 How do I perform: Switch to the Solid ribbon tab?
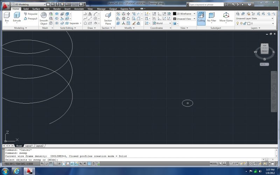point(26,9)
